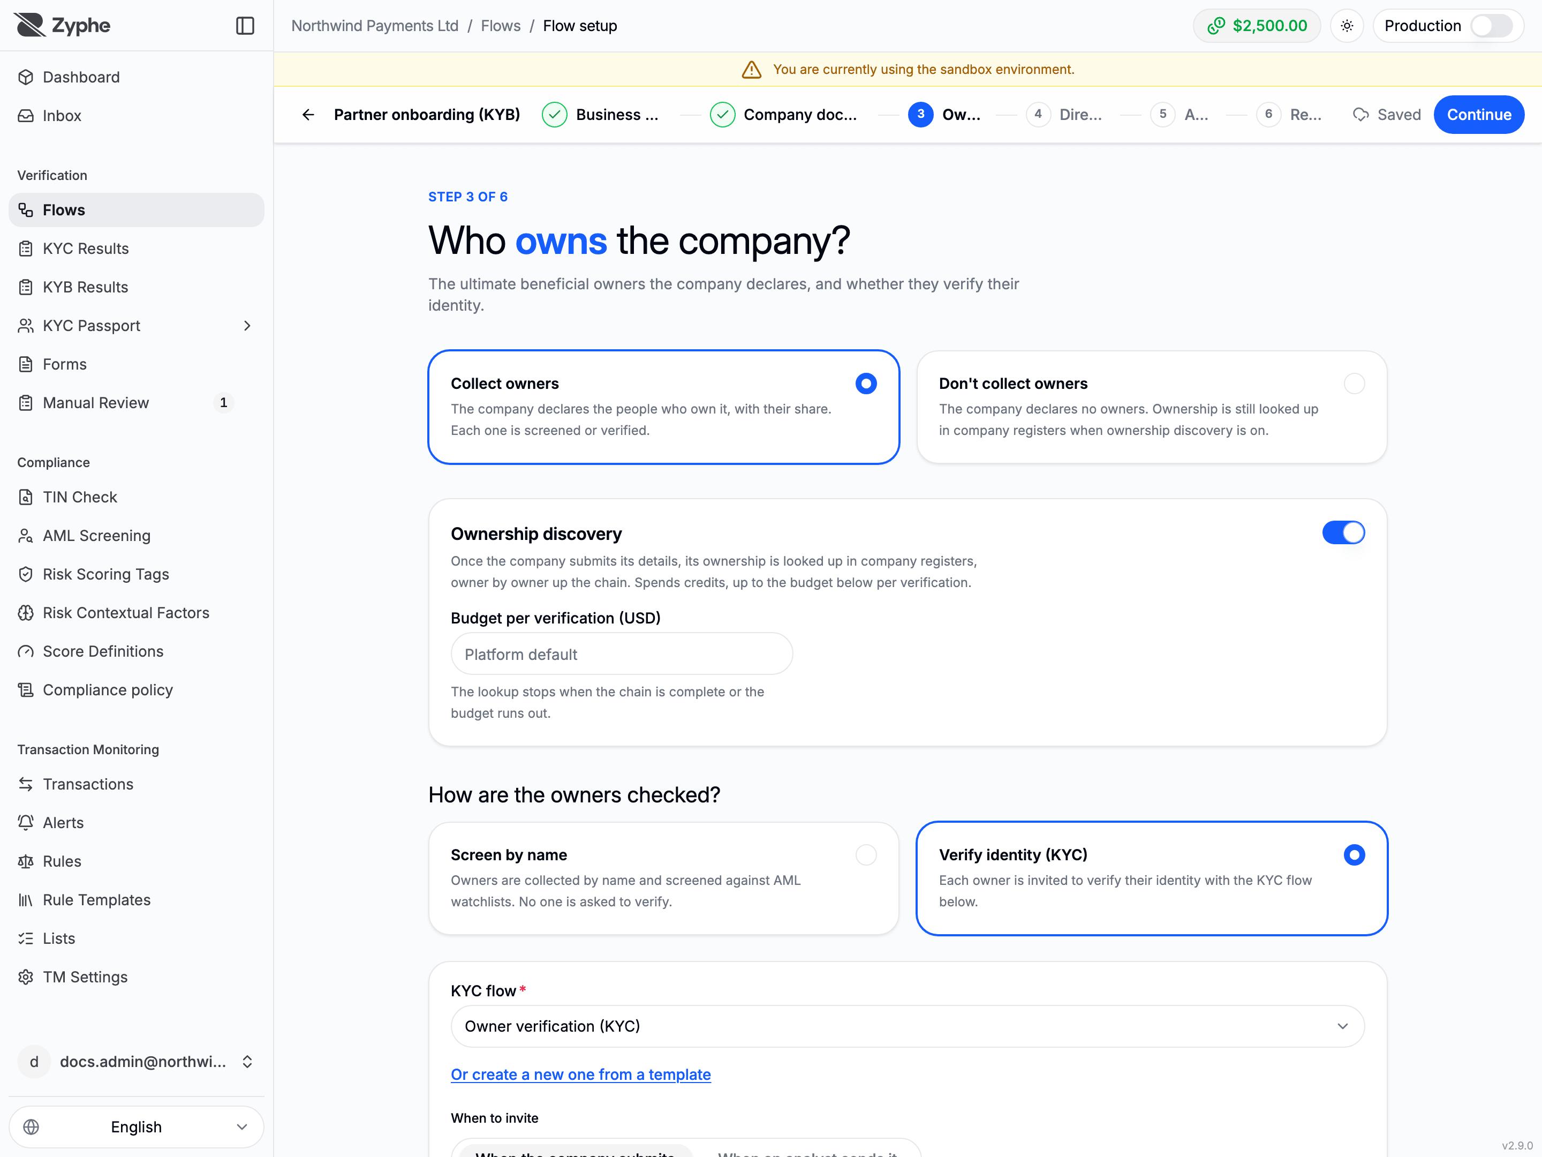Turn off Ownership discovery switch
Screen dimensions: 1542x1157
click(x=1343, y=533)
